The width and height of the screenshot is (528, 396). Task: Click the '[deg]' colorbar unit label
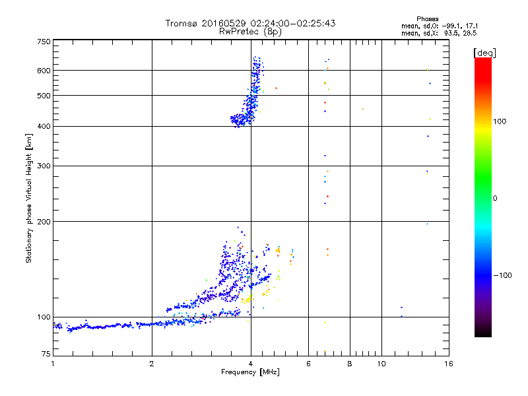pyautogui.click(x=484, y=53)
